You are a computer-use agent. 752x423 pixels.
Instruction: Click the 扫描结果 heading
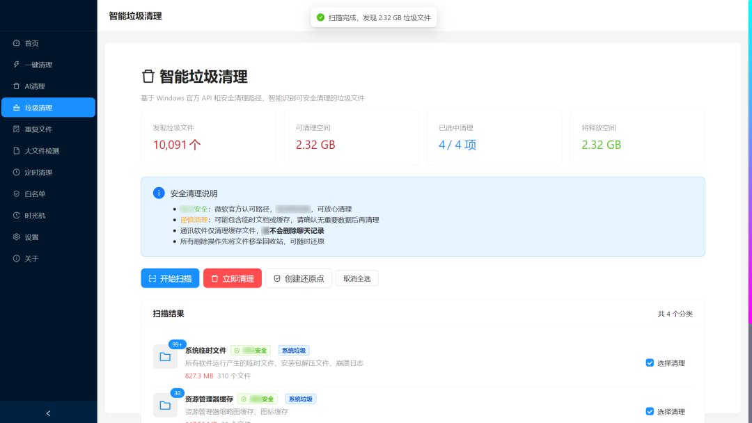click(169, 314)
